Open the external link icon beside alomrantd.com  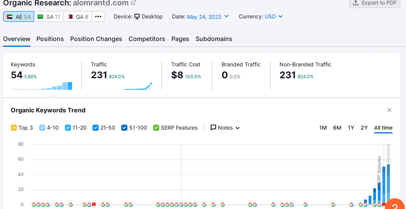click(x=133, y=3)
